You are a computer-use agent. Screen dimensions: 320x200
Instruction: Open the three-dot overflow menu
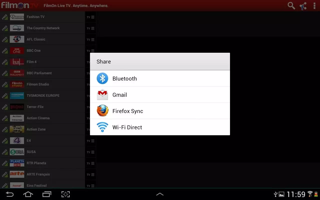tap(314, 5)
